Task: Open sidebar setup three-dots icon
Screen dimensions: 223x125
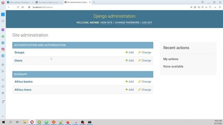Action: pos(3,116)
